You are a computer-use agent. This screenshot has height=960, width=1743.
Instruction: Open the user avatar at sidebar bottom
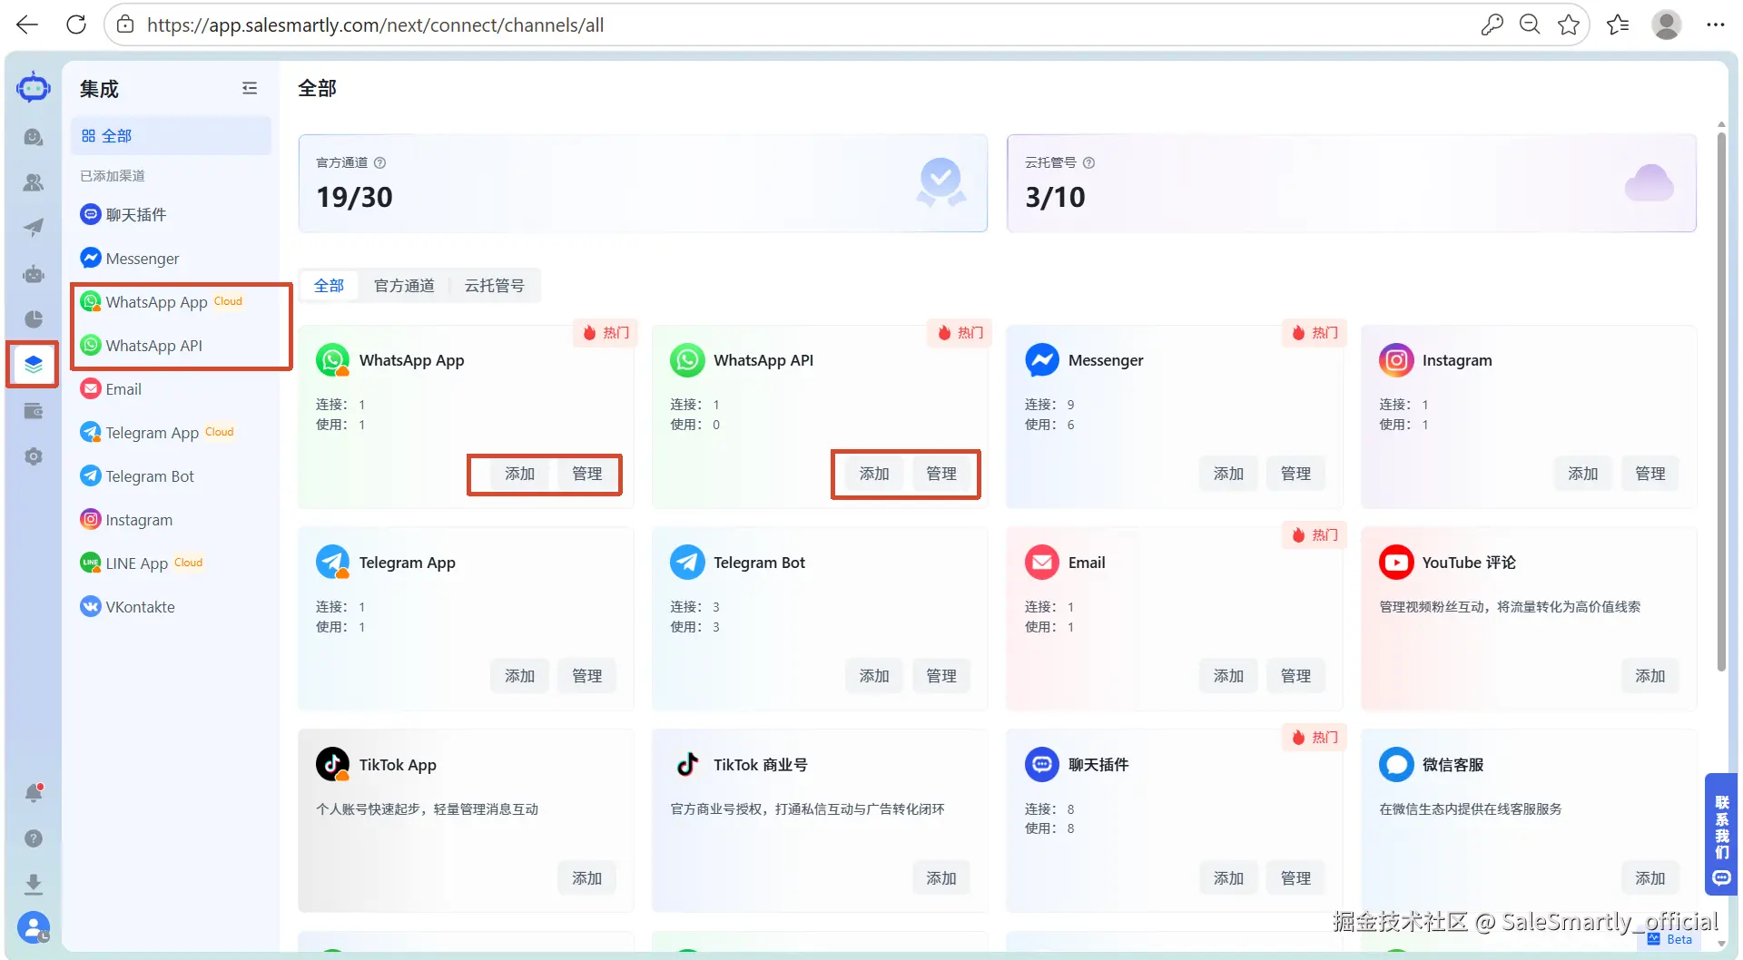(x=34, y=927)
